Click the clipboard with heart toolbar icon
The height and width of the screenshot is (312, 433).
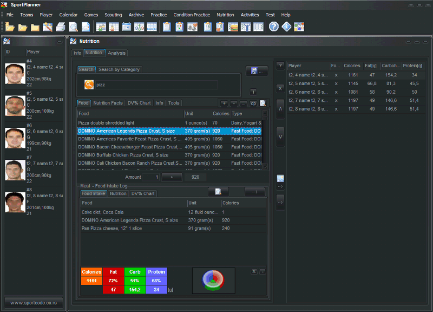pyautogui.click(x=220, y=27)
